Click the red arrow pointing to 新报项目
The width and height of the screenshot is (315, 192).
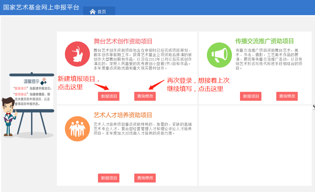click(x=102, y=87)
